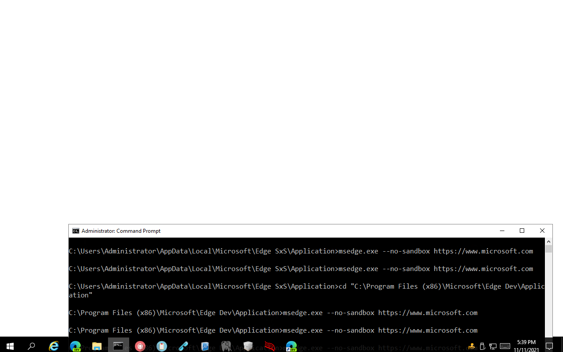Minimize the Command Prompt window
This screenshot has height=352, width=563.
[502, 231]
